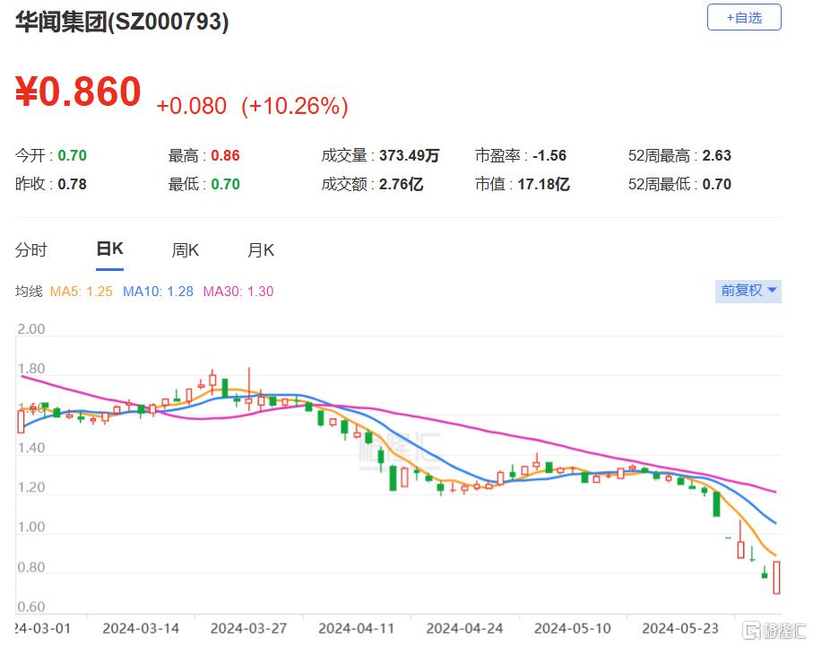Expand the 前复权 adjustment dropdown
The width and height of the screenshot is (813, 646).
[748, 291]
